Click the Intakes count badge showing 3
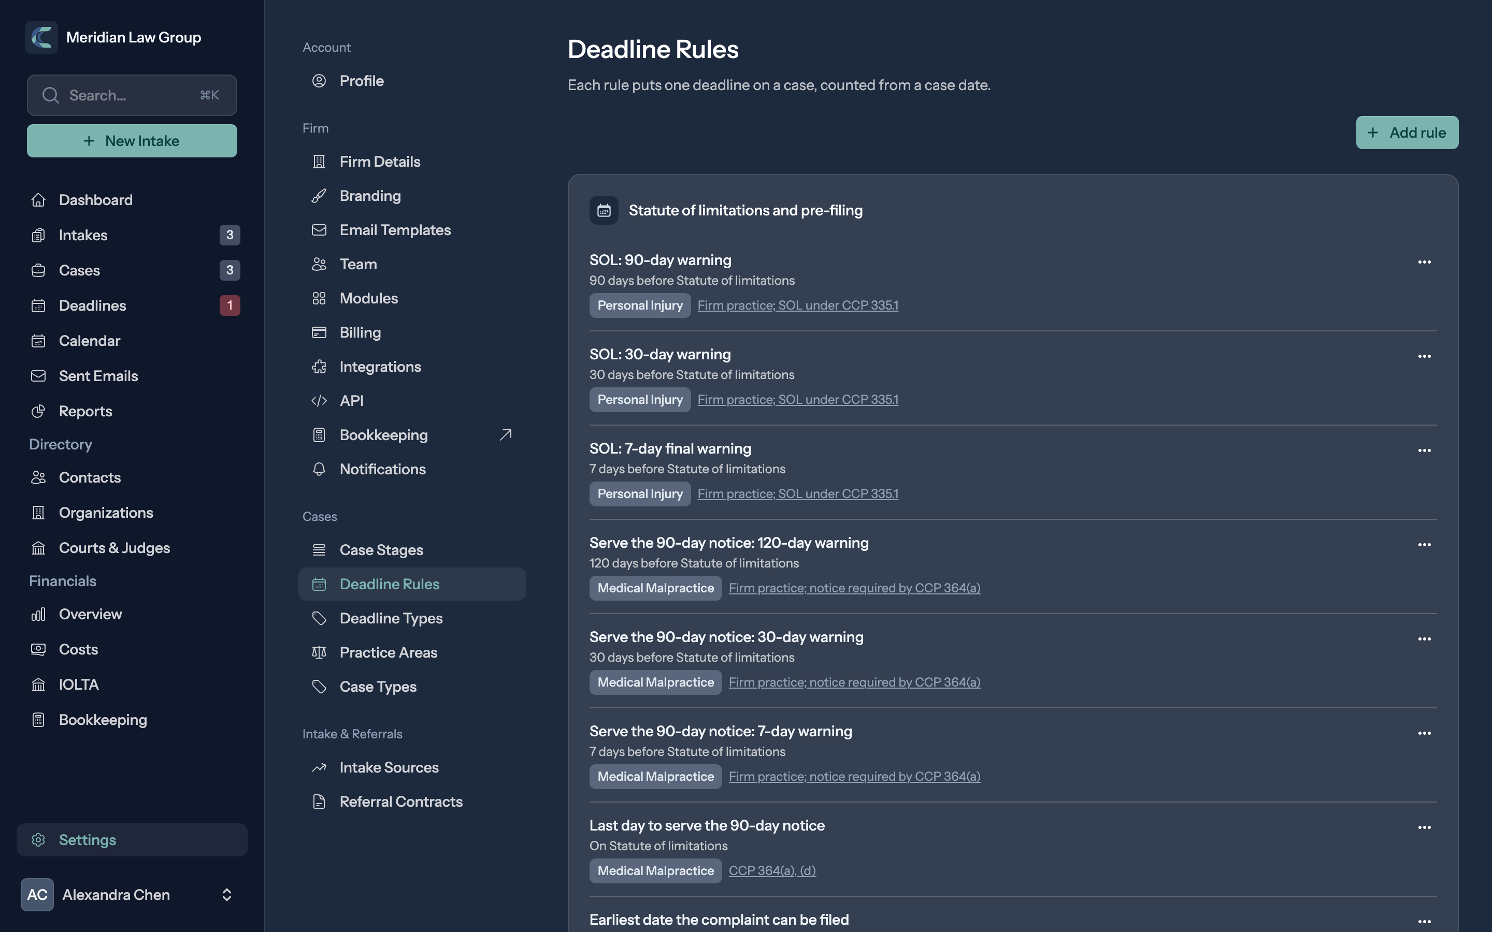The image size is (1492, 932). tap(229, 235)
